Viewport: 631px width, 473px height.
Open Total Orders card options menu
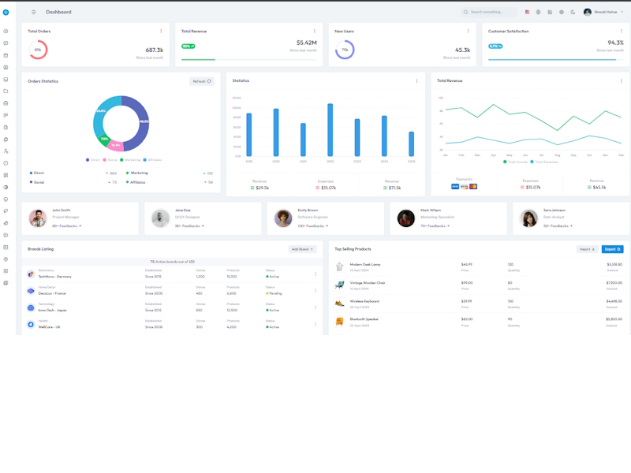pyautogui.click(x=161, y=32)
